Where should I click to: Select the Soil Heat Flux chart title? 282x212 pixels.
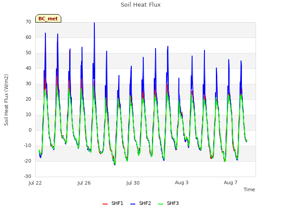(x=141, y=5)
